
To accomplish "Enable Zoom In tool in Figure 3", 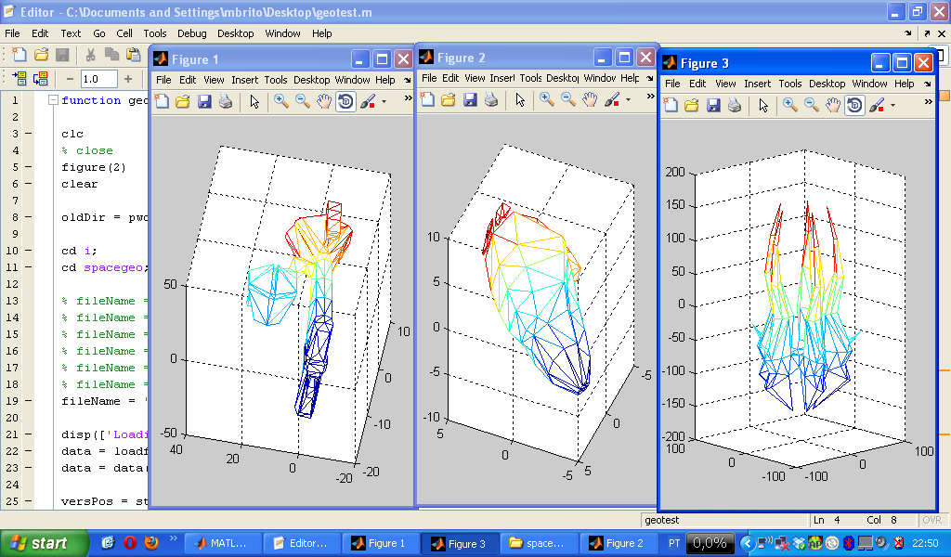I will click(x=789, y=106).
